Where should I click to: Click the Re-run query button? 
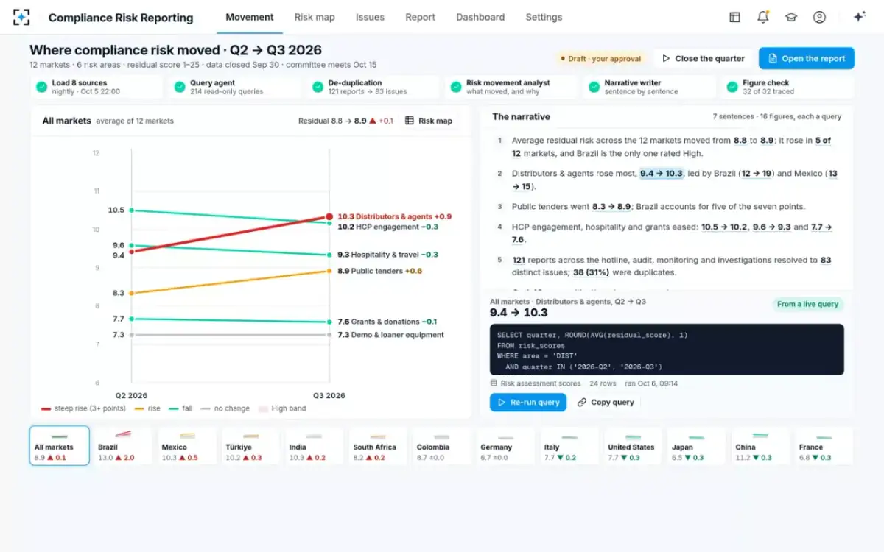pyautogui.click(x=528, y=403)
